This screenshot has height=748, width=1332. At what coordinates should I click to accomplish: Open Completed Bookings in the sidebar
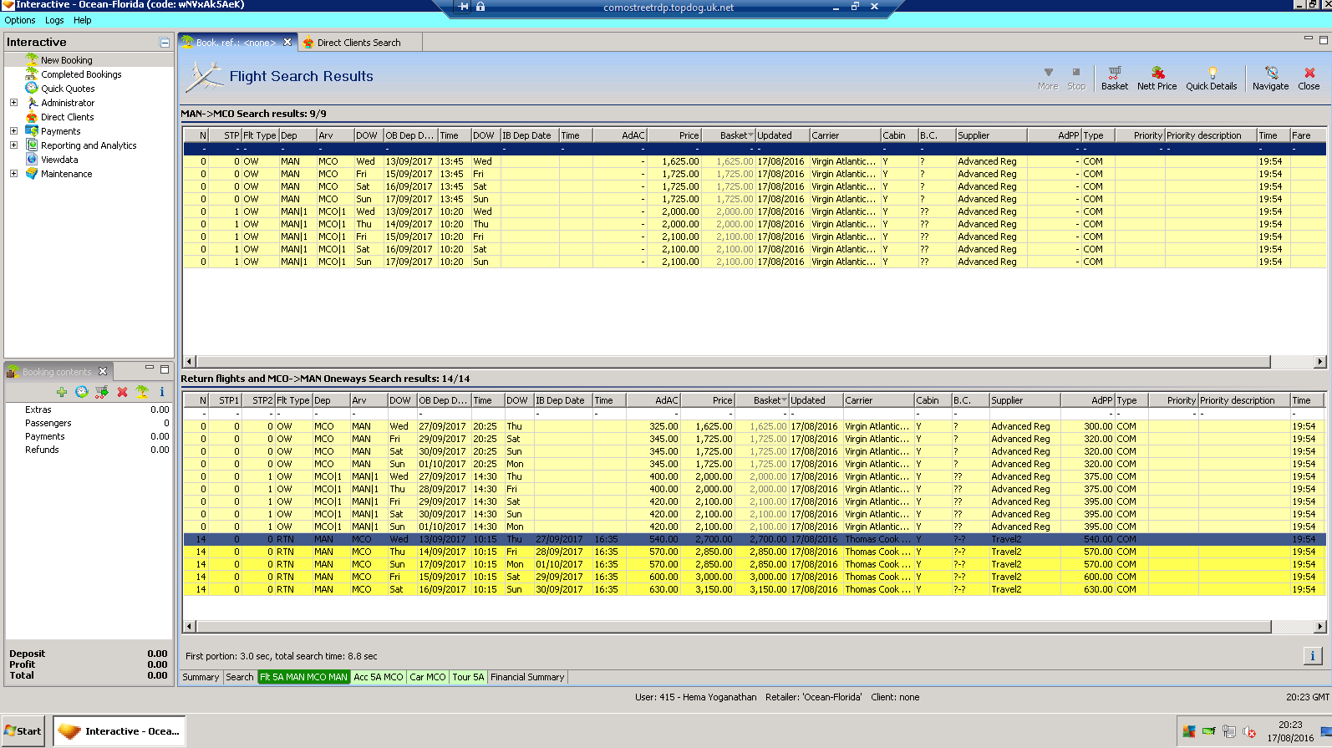(x=81, y=74)
